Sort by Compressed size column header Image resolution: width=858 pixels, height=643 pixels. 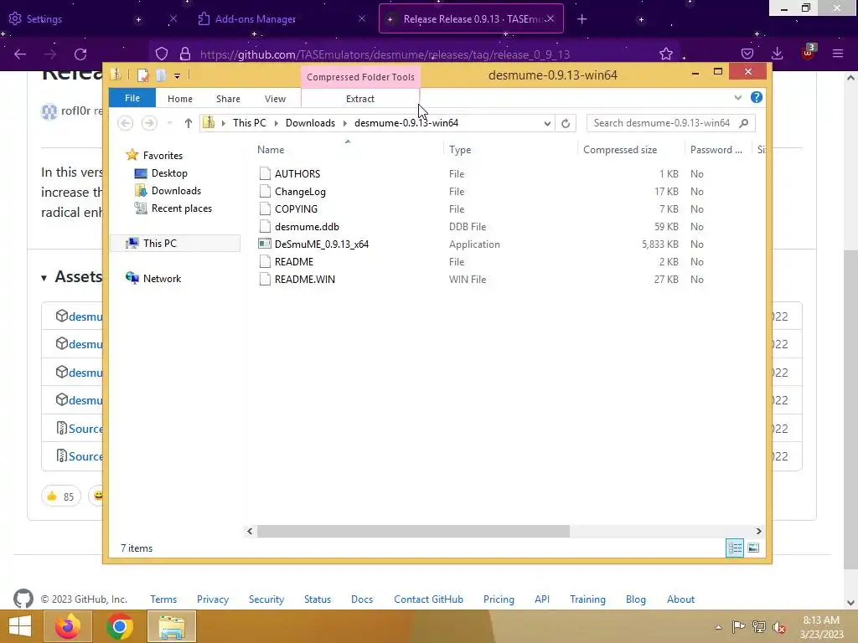pos(631,149)
